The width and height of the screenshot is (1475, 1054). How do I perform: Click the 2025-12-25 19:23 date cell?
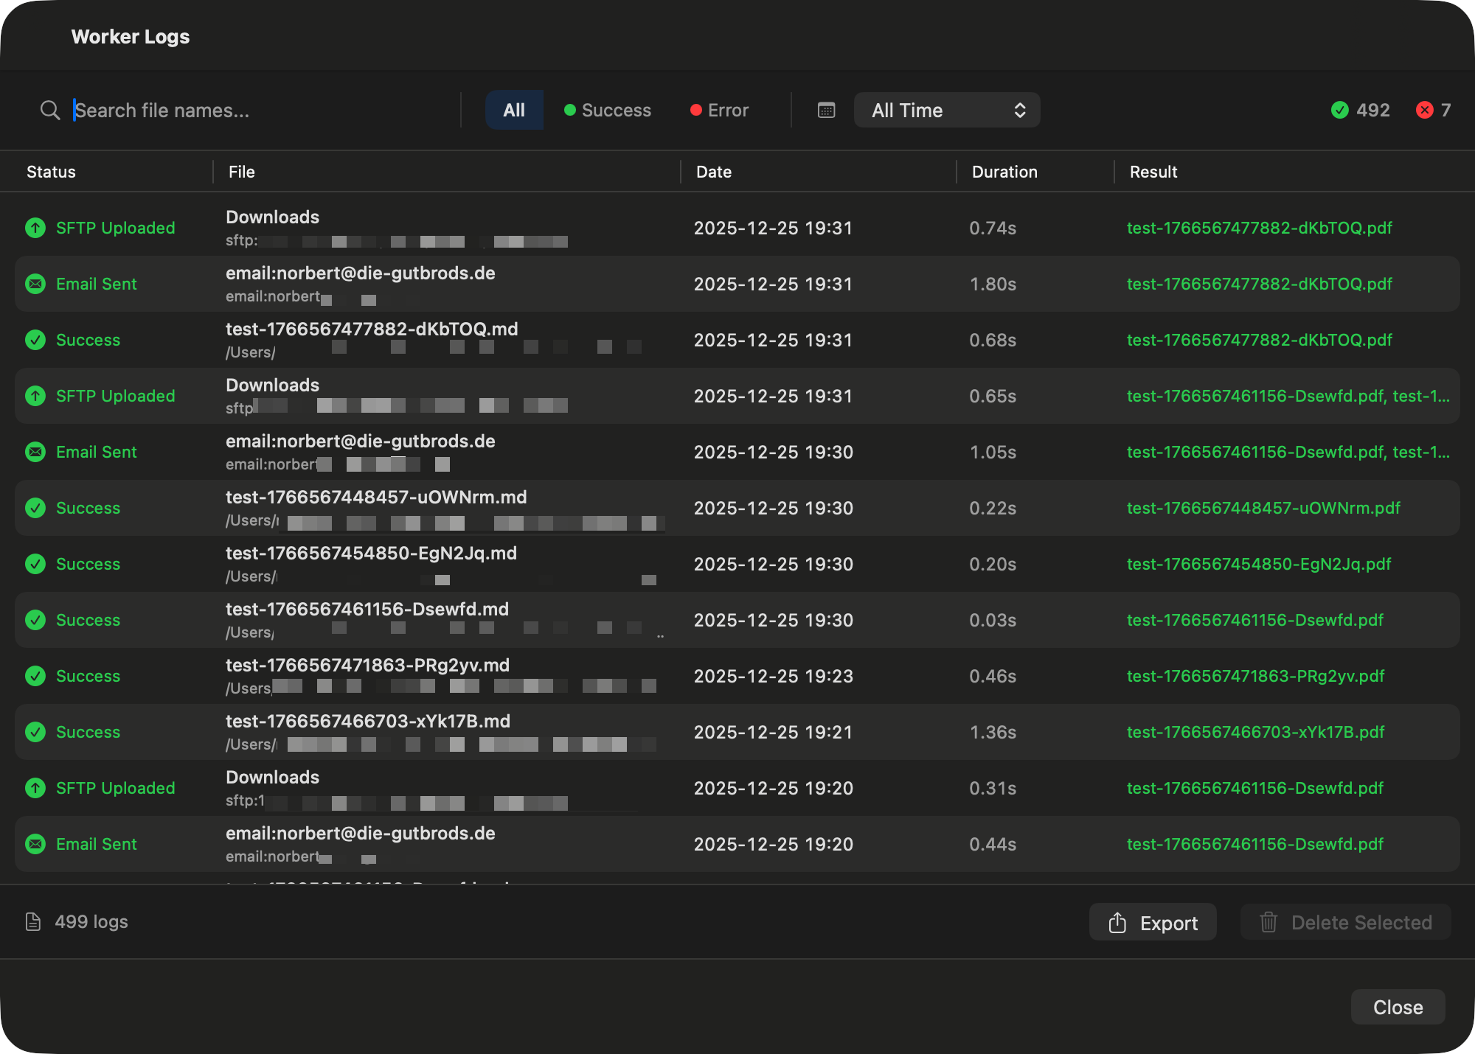(x=773, y=676)
